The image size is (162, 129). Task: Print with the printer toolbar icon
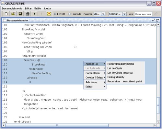point(28,14)
